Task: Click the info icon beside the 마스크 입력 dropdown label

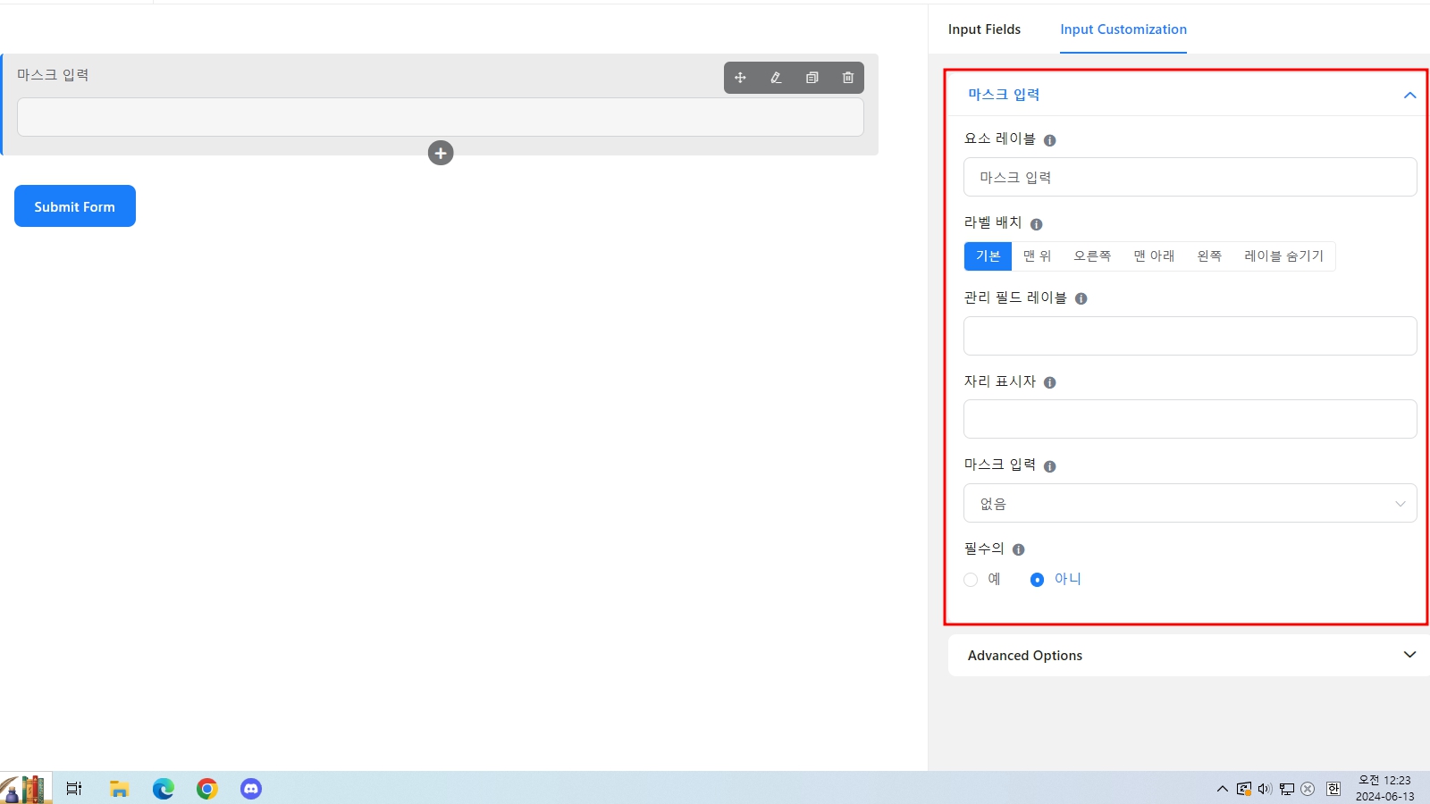Action: pos(1050,466)
